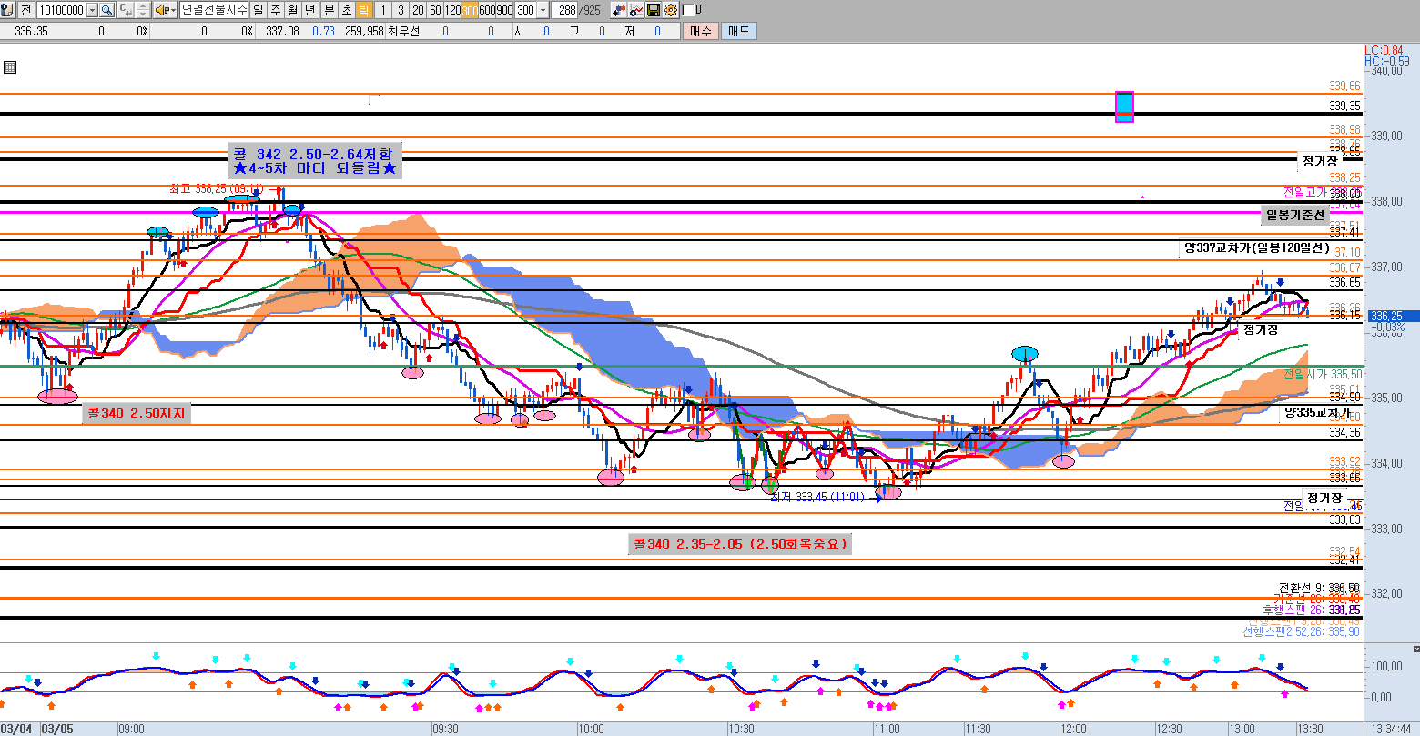Save the chart with floppy disk icon
The image size is (1420, 736).
653,10
